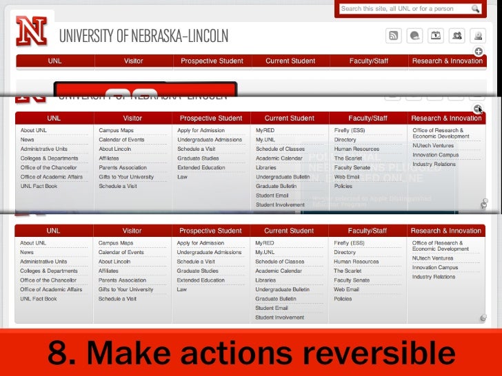Select Current Student heading in bottom menu
This screenshot has width=502, height=376.
click(289, 231)
